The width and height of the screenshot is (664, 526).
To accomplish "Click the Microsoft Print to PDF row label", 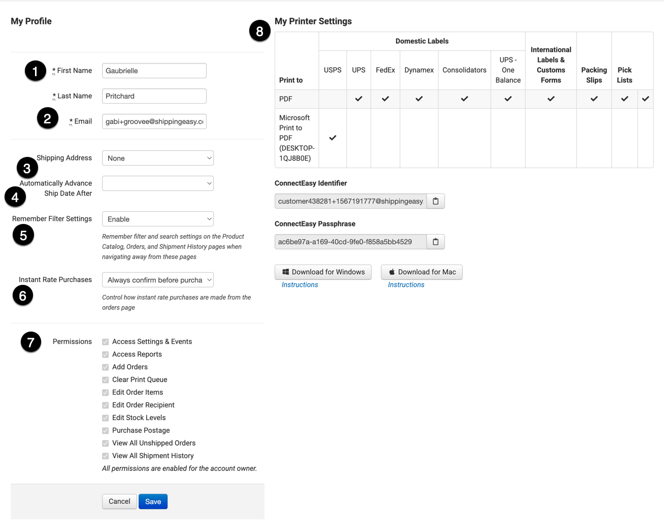I will coord(297,138).
